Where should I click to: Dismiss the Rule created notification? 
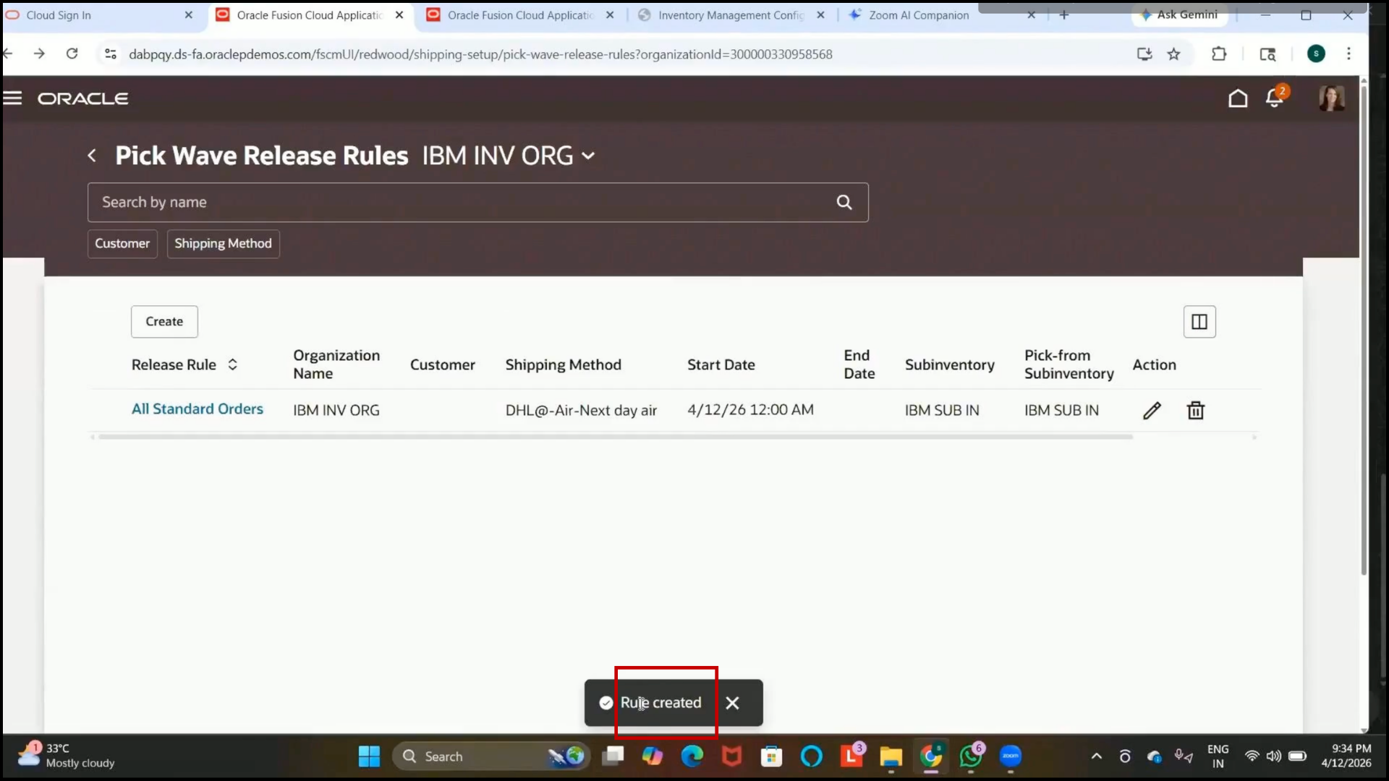coord(732,703)
